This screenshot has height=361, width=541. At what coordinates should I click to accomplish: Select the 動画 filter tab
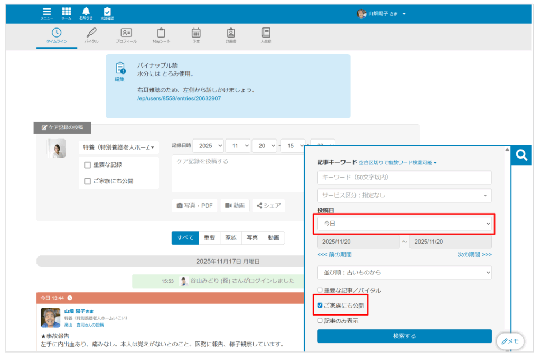pos(274,238)
